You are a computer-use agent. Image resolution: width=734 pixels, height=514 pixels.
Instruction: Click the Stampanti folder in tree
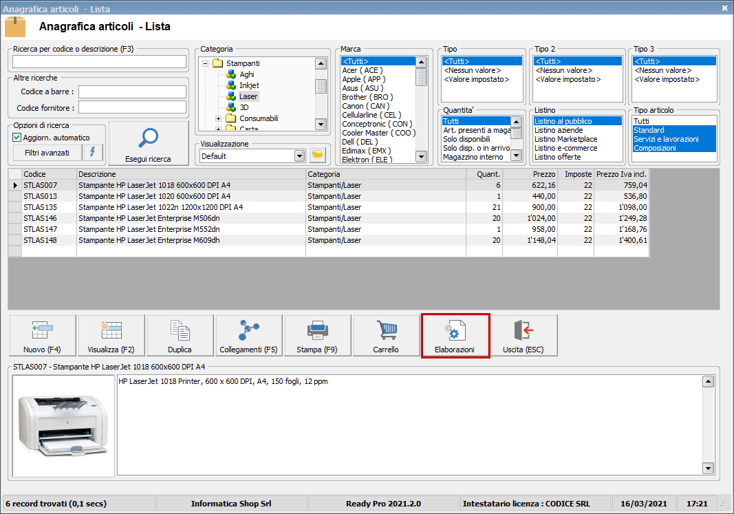coord(242,63)
